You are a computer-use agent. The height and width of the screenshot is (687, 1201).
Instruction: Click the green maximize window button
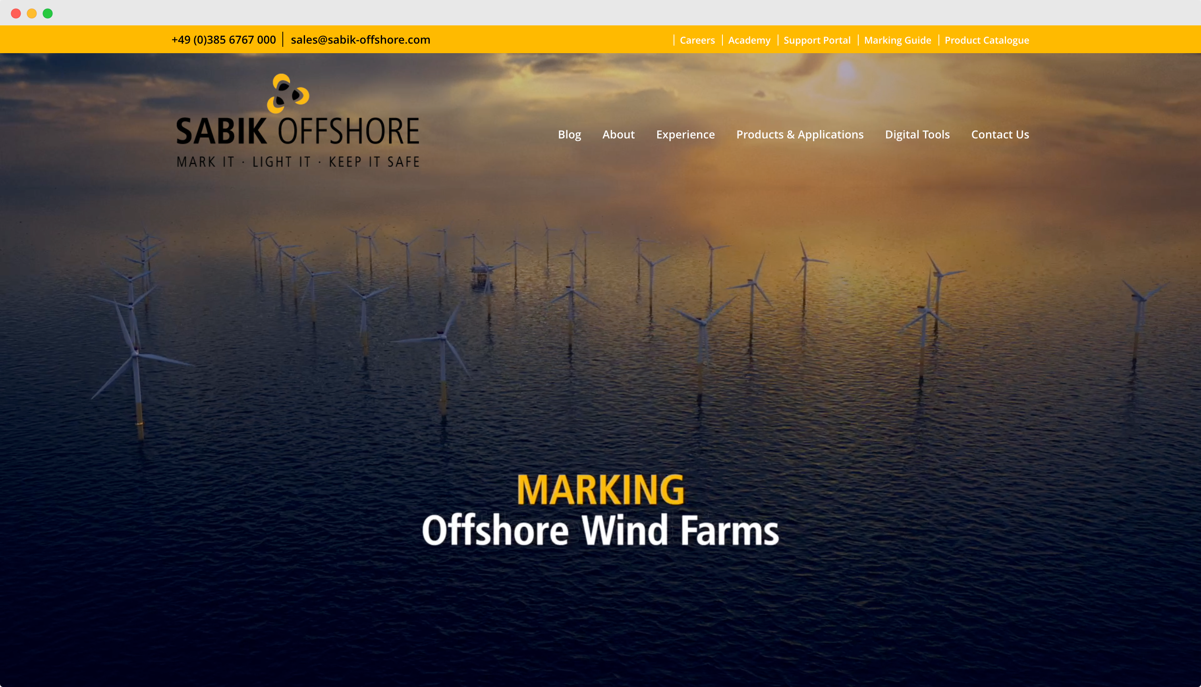[48, 13]
